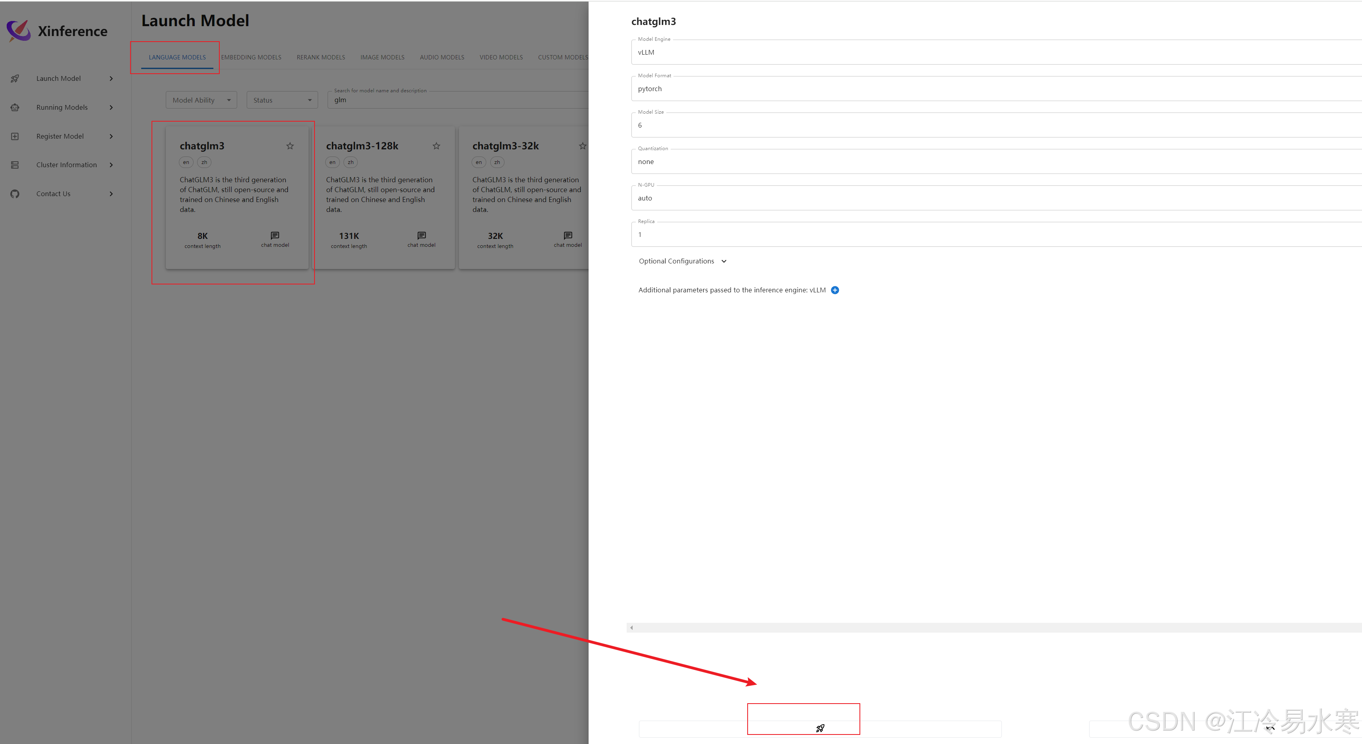Click the chat model icon on chatglm3 card
The width and height of the screenshot is (1362, 744).
pyautogui.click(x=275, y=235)
